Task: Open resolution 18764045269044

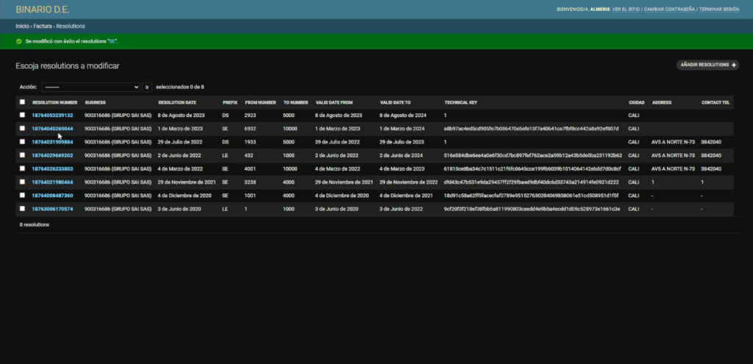Action: [x=52, y=129]
